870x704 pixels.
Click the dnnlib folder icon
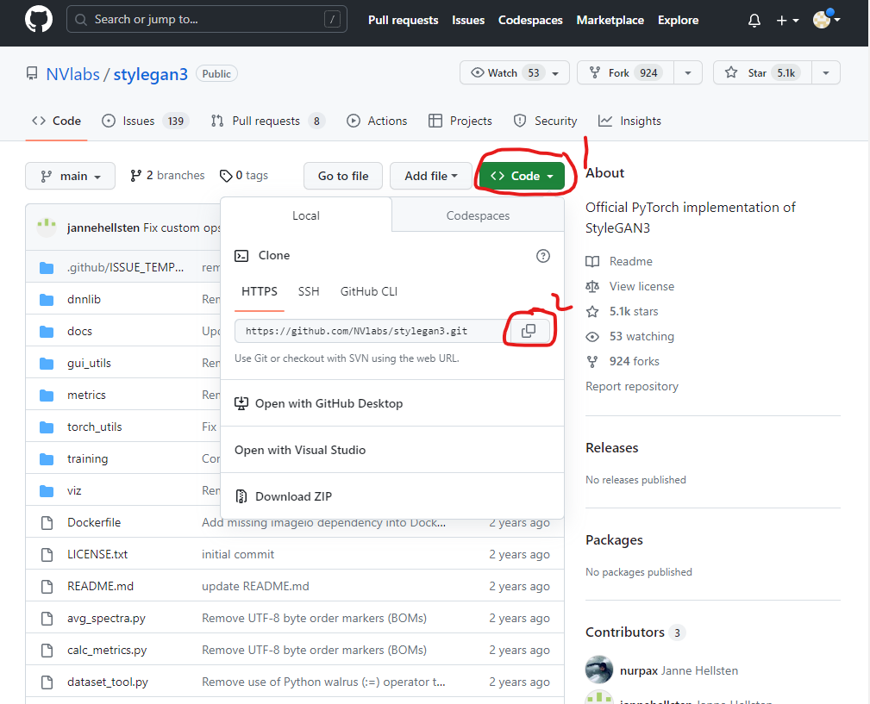coord(47,300)
